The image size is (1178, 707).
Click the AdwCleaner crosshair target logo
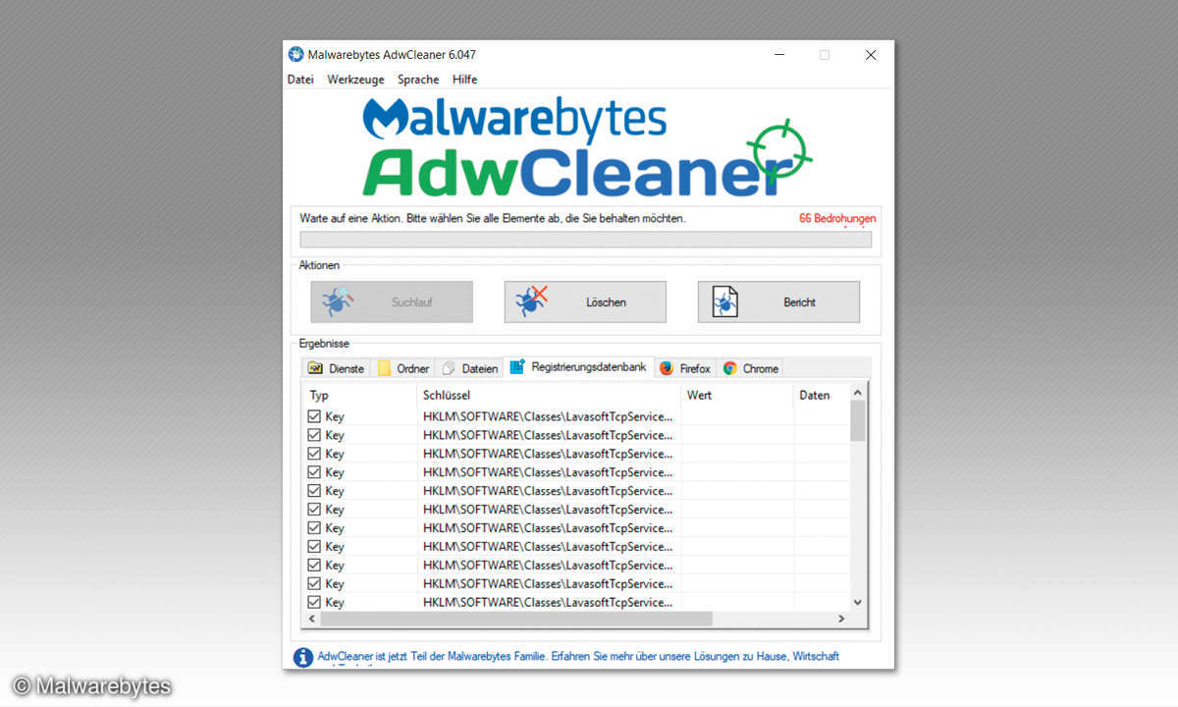coord(780,150)
